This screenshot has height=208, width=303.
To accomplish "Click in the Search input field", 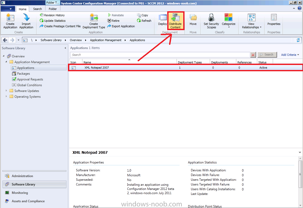I will (160, 55).
